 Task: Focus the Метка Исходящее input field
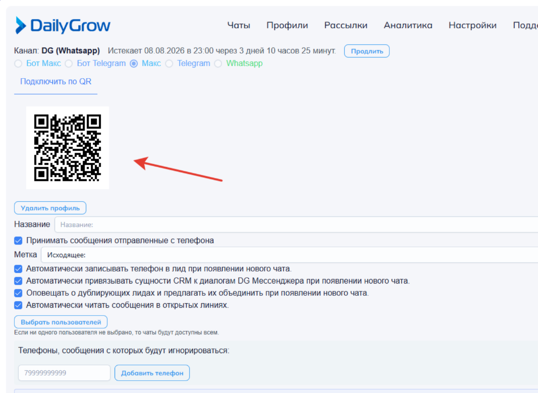click(x=290, y=255)
